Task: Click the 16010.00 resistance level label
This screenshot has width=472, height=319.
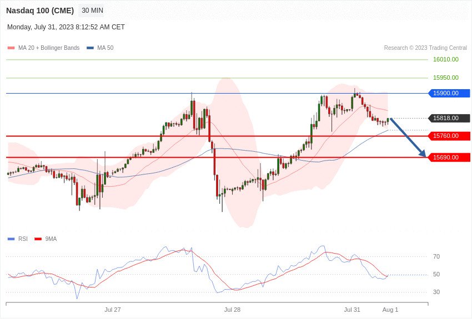Action: point(446,59)
